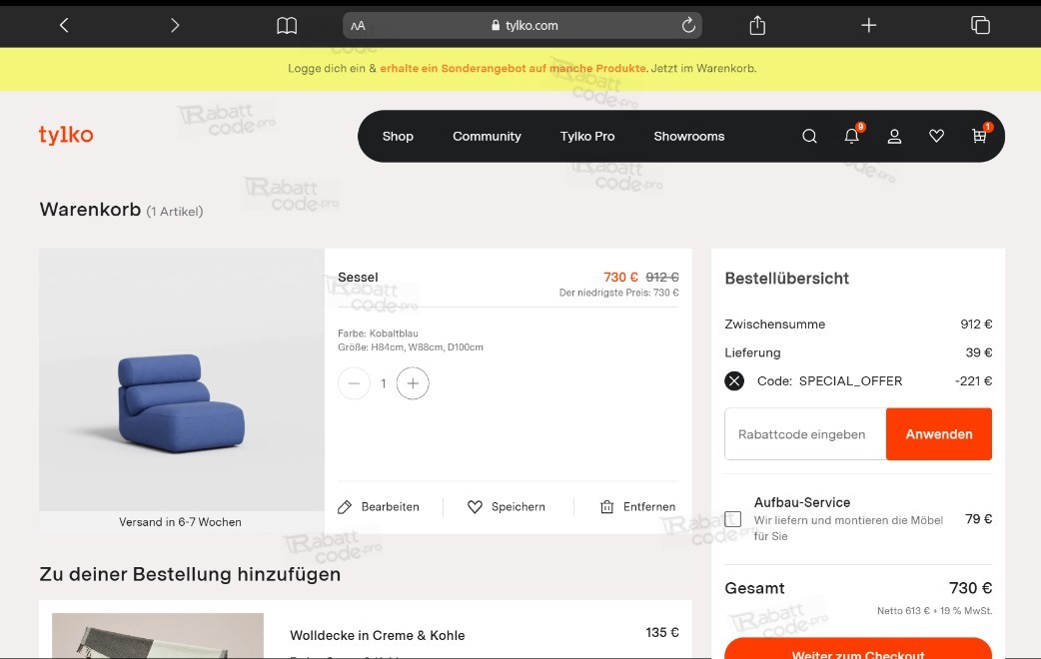This screenshot has width=1041, height=659.
Task: Open the user account icon
Action: (894, 136)
